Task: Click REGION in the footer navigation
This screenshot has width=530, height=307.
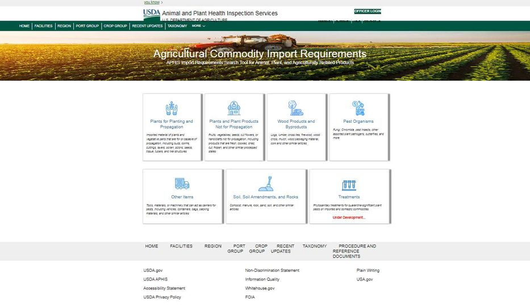Action: (x=213, y=246)
